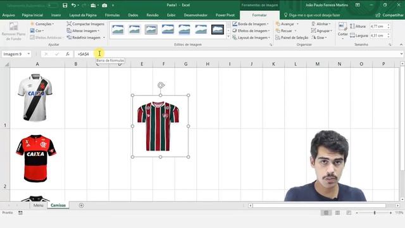This screenshot has width=405, height=228.
Task: Switch to the Desenvolvedor tab
Action: [196, 15]
